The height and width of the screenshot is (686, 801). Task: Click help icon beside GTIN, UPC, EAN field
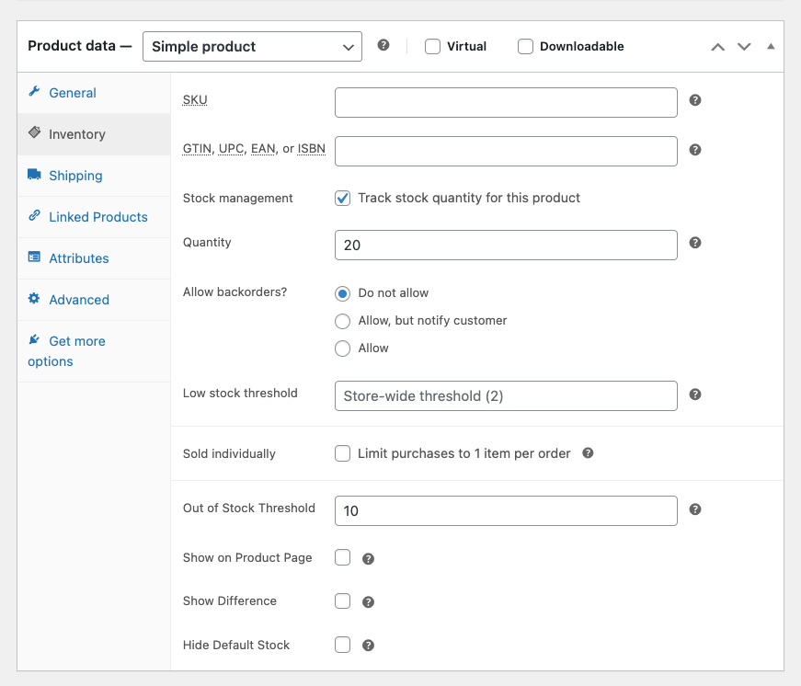tap(695, 149)
